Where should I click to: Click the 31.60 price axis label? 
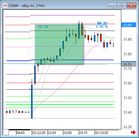pos(128,83)
